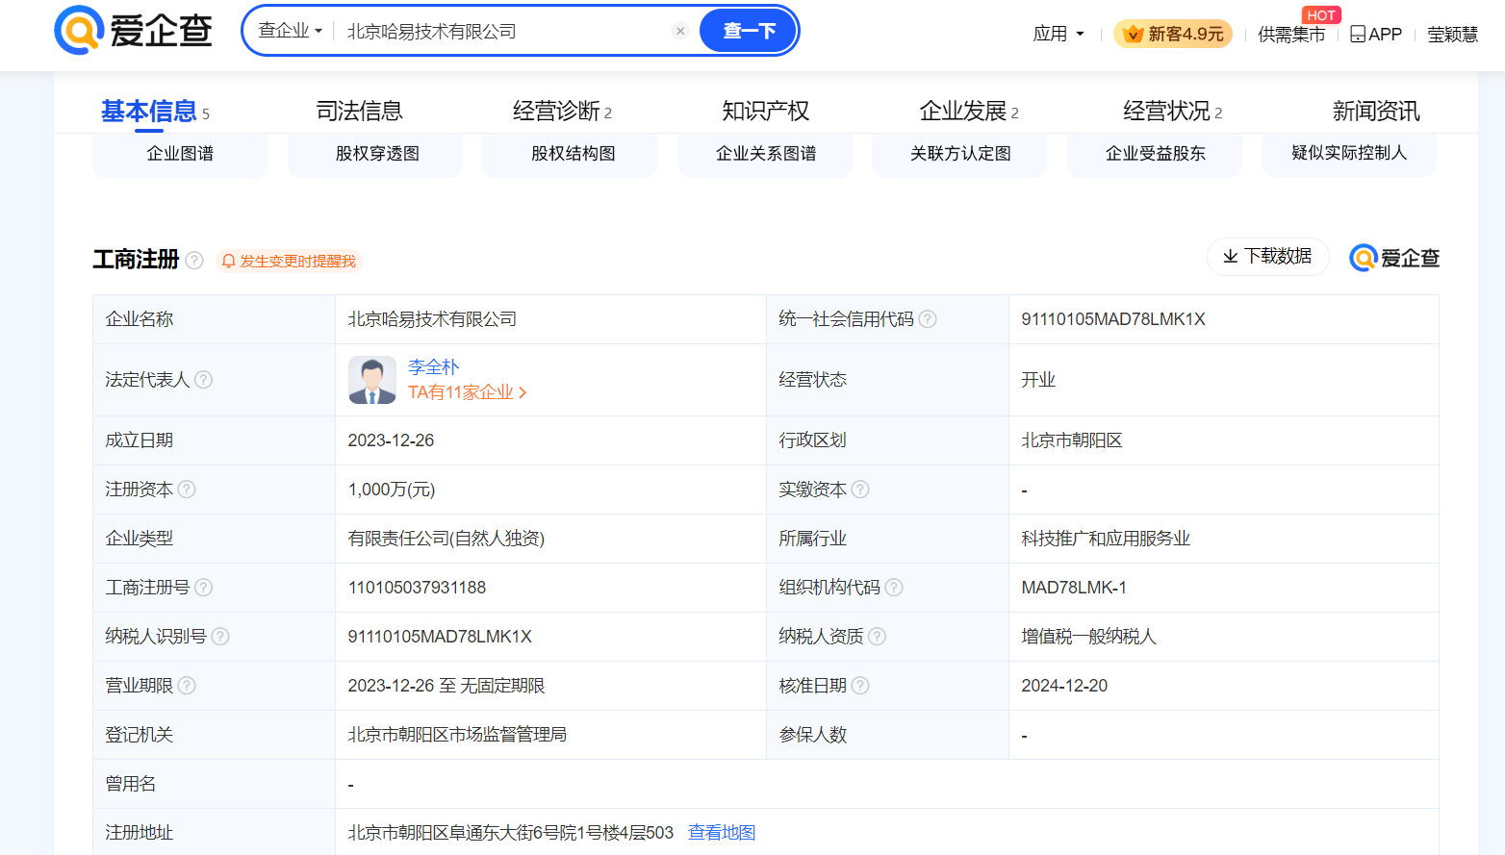The height and width of the screenshot is (855, 1505).
Task: Click help icon beside 统一社会信用代码
Action: pos(928,319)
